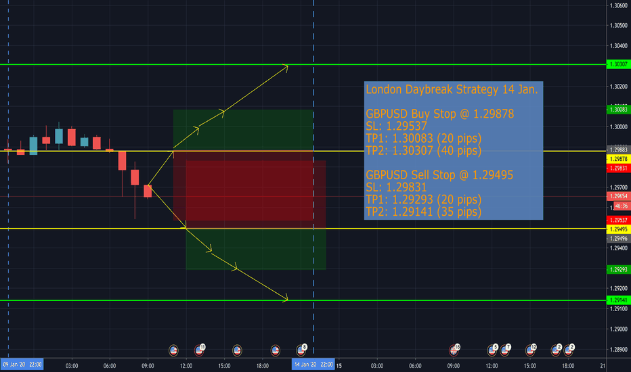Select the green 1.29141 price axis label
Image resolution: width=631 pixels, height=372 pixels.
619,300
